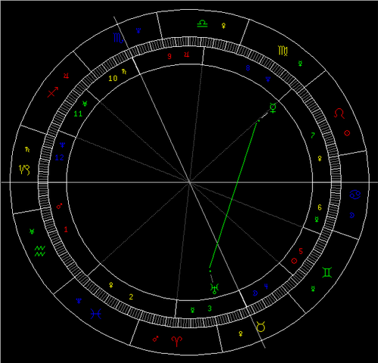Select the red Aries sign glyph
378x363 pixels.
tap(177, 342)
